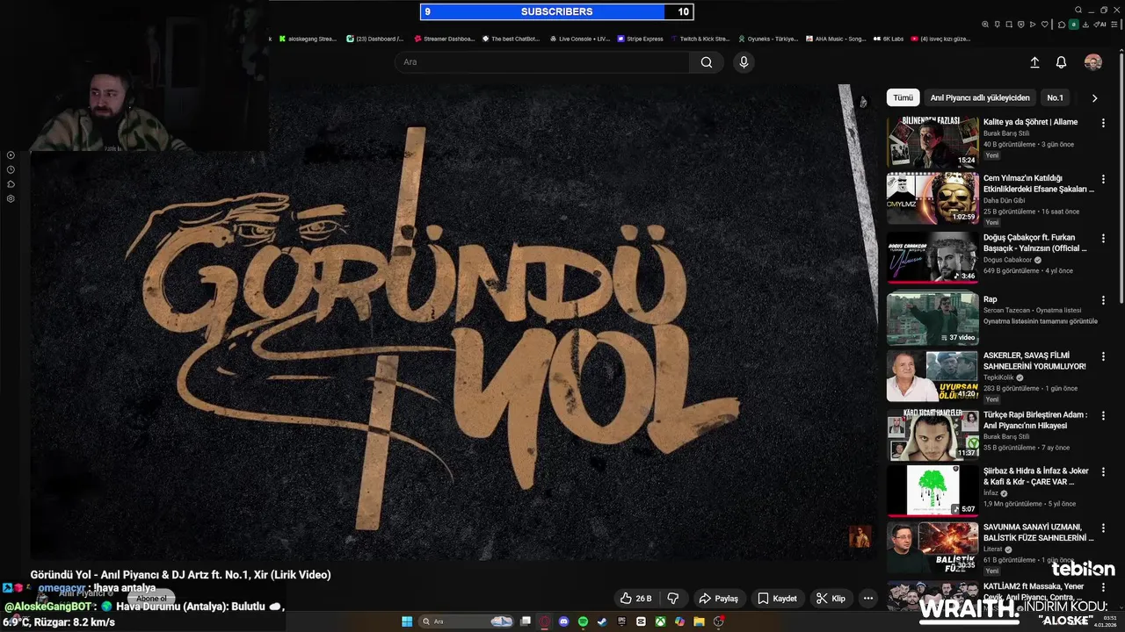Click the small channel thumbnail in video corner
1125x632 pixels.
click(860, 536)
